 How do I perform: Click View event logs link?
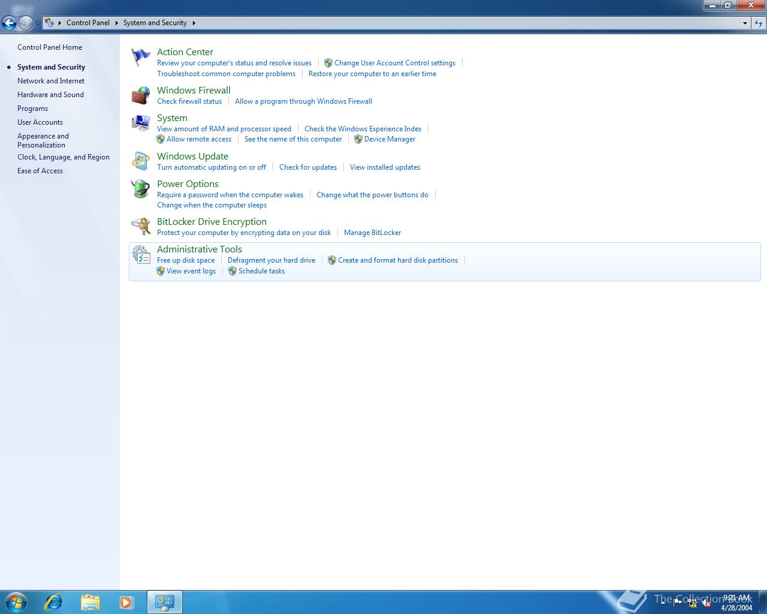pyautogui.click(x=191, y=271)
